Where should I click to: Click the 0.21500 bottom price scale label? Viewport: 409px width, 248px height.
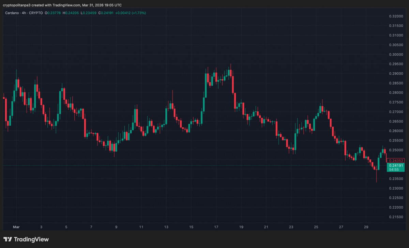(396, 217)
